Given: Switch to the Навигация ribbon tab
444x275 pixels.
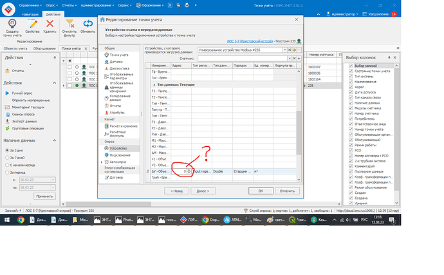Looking at the screenshot, I should [x=30, y=14].
